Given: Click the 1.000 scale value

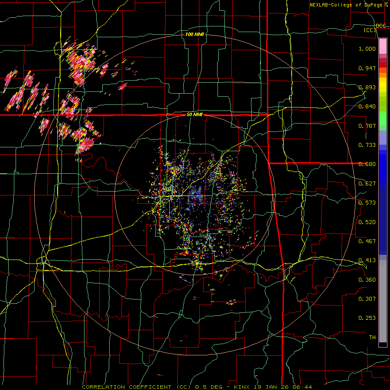Looking at the screenshot, I should (x=367, y=49).
